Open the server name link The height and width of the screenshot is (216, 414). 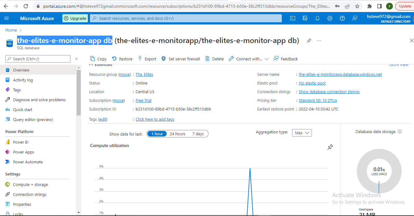click(340, 75)
